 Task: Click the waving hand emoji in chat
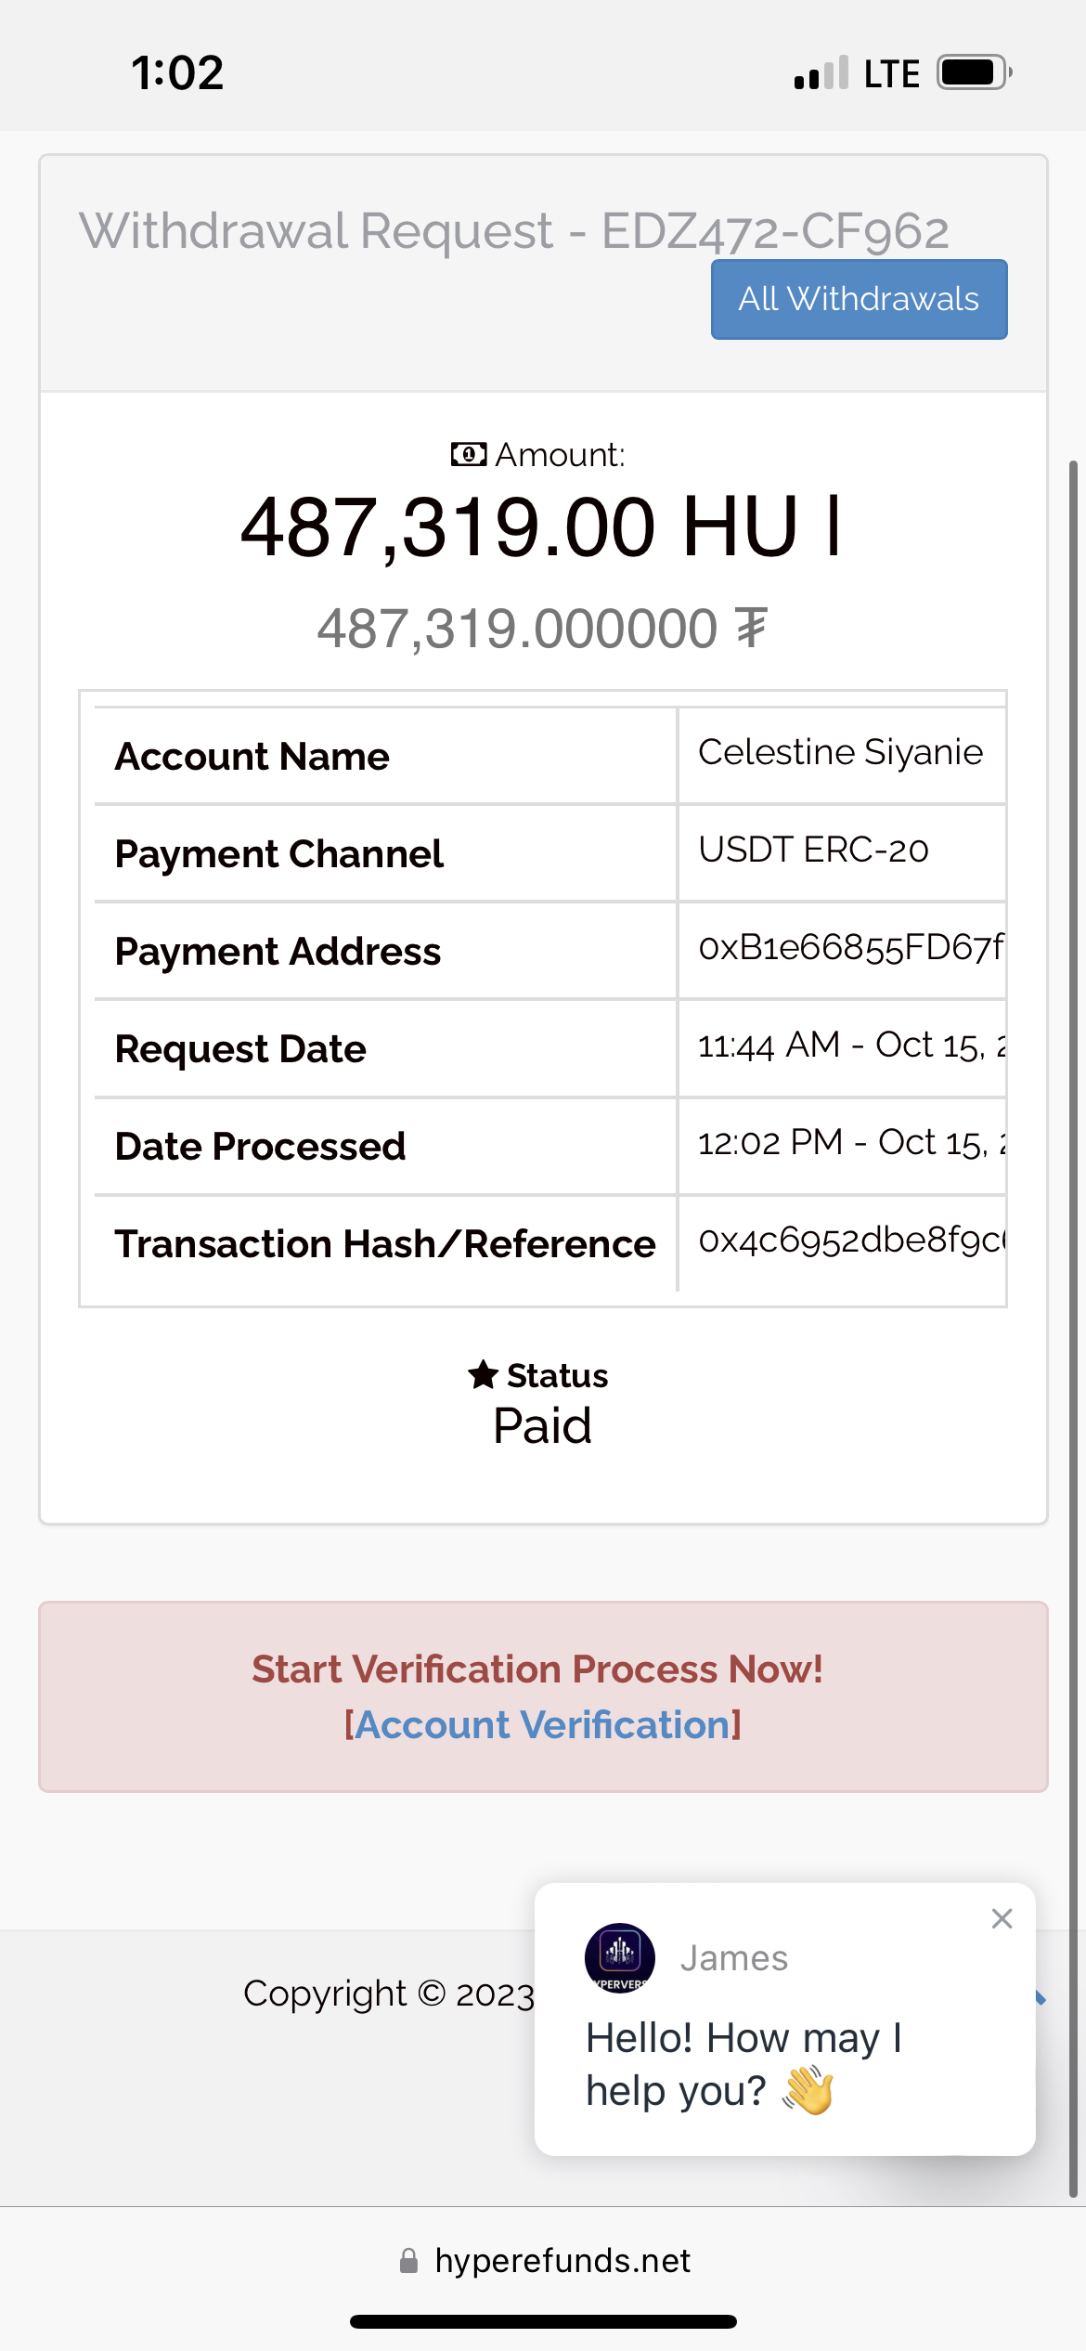808,2091
